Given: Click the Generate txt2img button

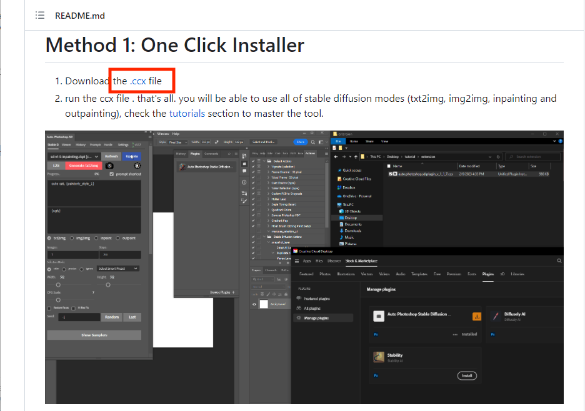Looking at the screenshot, I should [x=84, y=166].
